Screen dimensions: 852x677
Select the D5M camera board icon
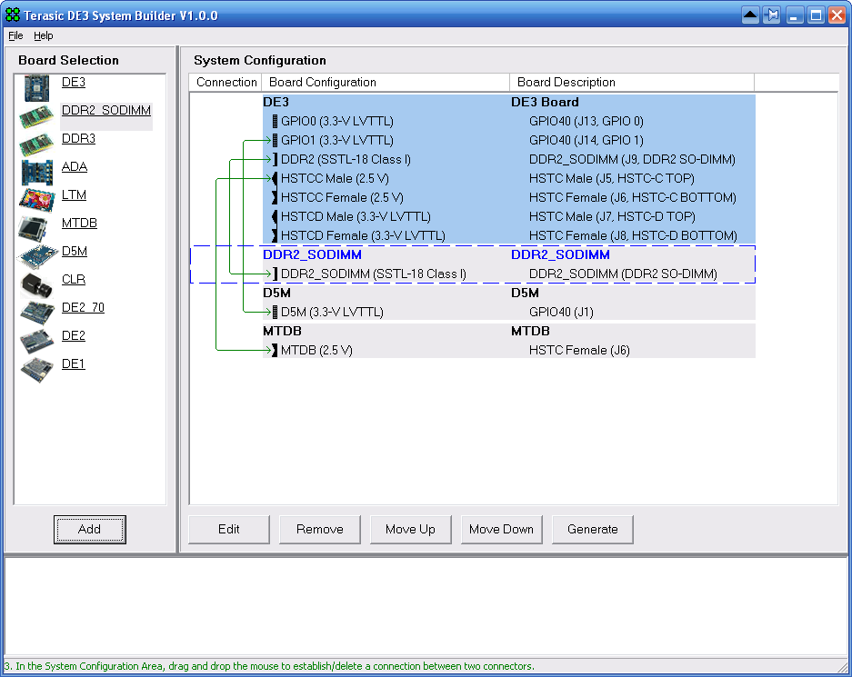[37, 257]
